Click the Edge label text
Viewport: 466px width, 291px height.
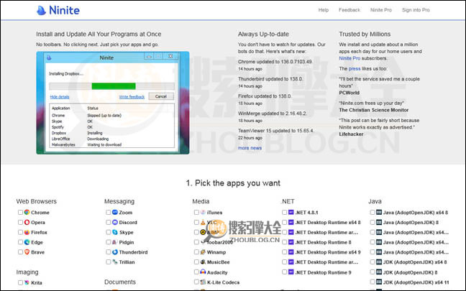[x=37, y=242]
